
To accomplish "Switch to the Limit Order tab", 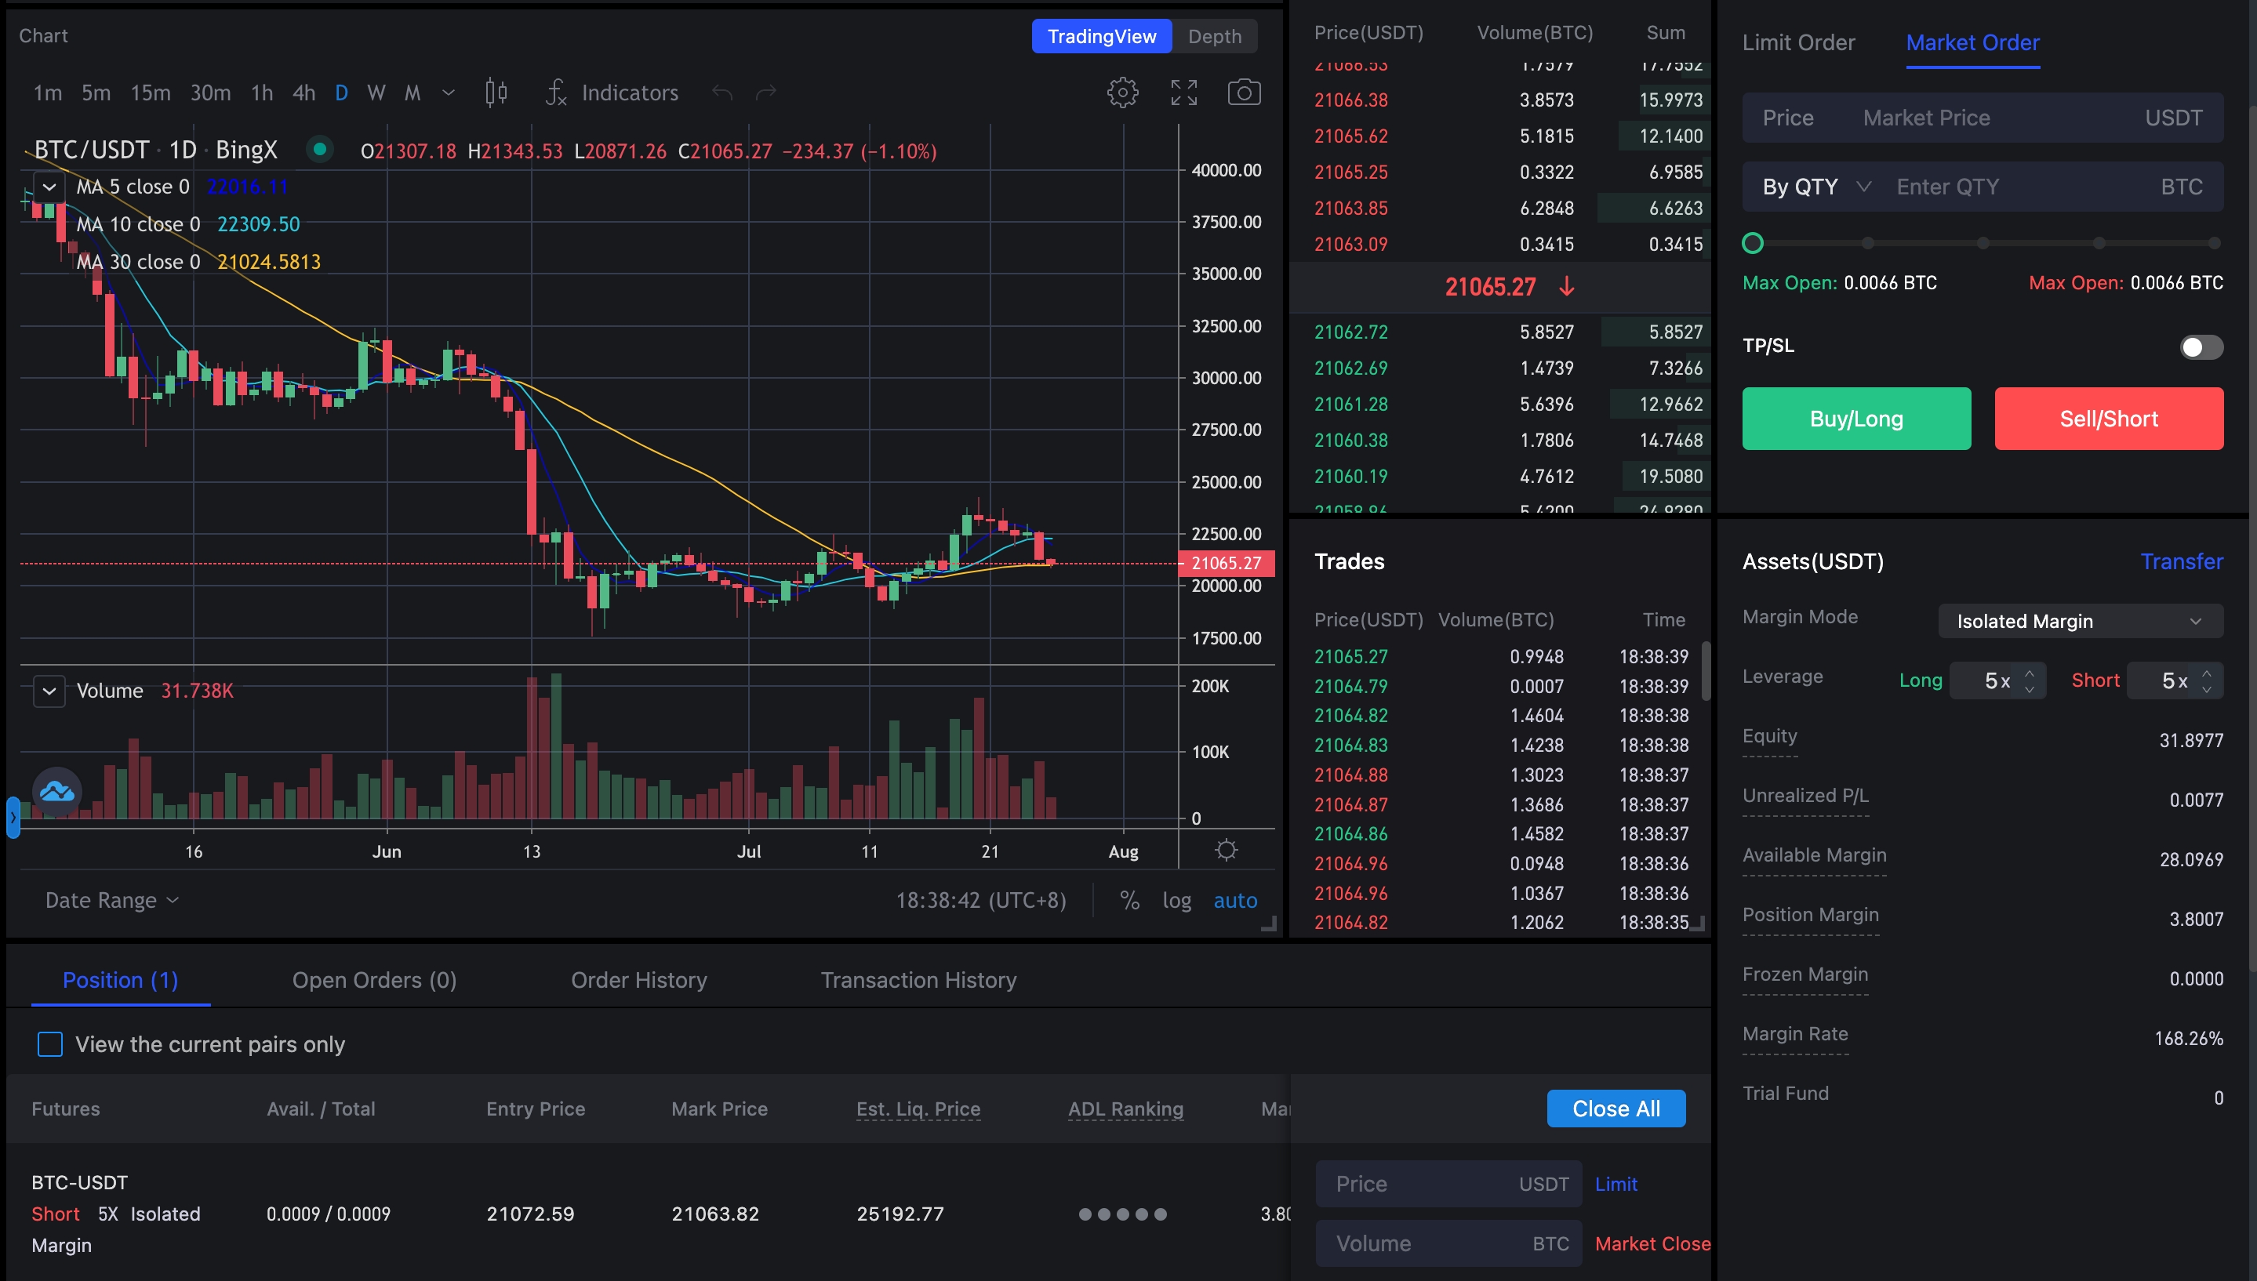I will (1797, 42).
